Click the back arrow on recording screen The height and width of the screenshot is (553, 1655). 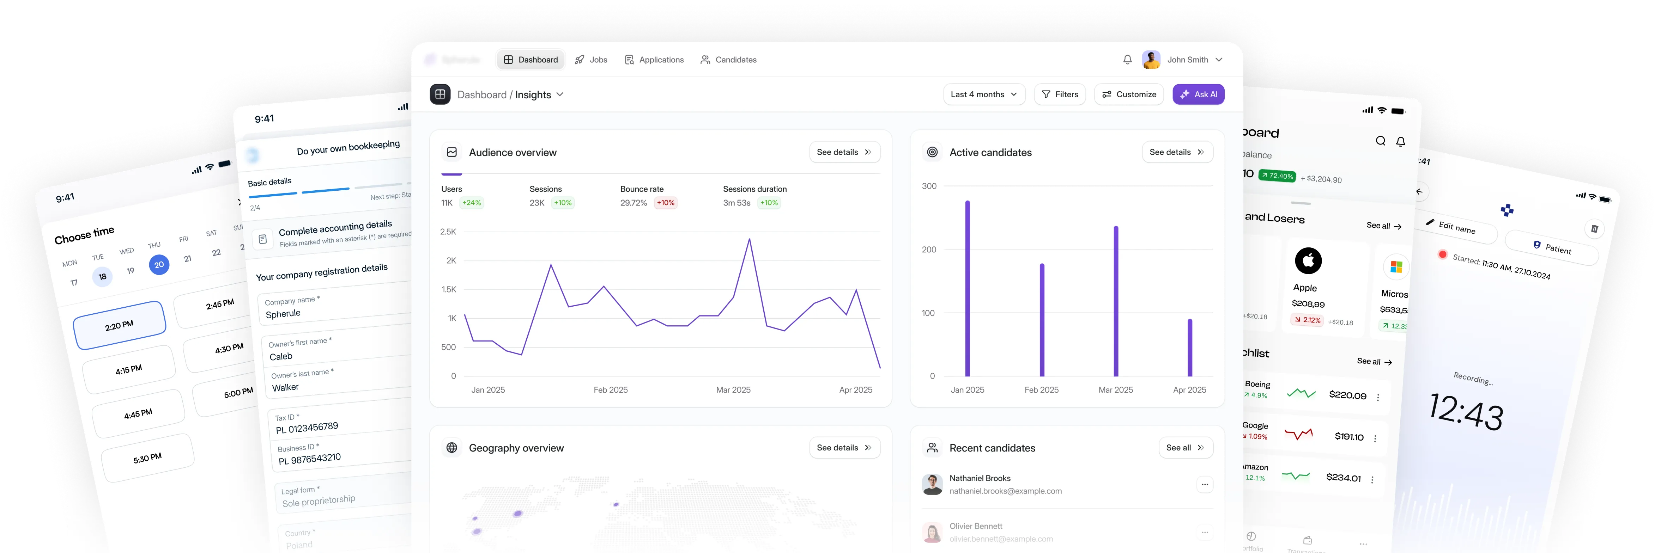pyautogui.click(x=1420, y=191)
